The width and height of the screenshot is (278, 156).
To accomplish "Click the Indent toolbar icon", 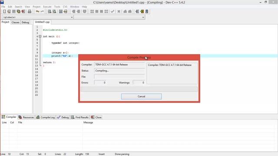I will (78, 11).
